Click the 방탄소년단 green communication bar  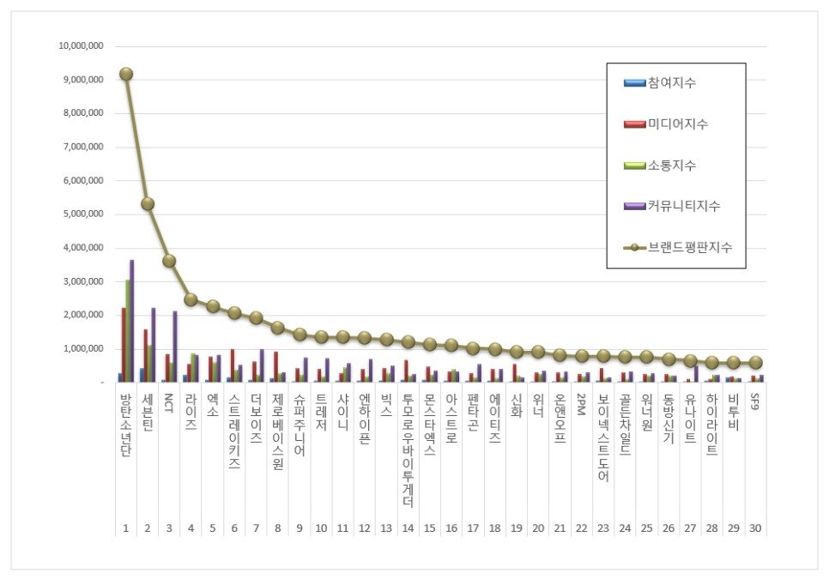(x=127, y=331)
